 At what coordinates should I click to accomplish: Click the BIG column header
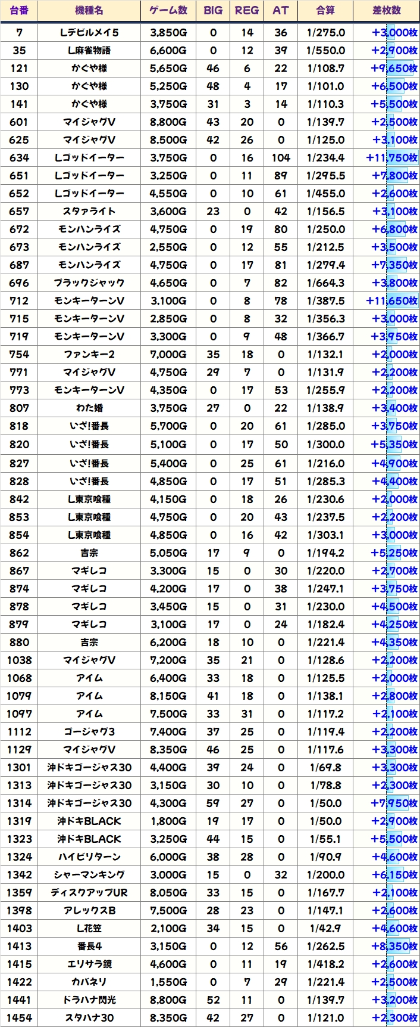213,10
